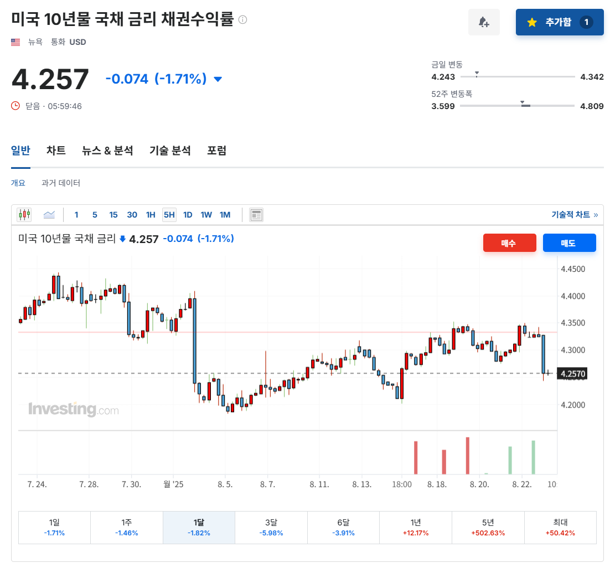Click the info icon next to the title
The height and width of the screenshot is (573, 610).
point(241,18)
